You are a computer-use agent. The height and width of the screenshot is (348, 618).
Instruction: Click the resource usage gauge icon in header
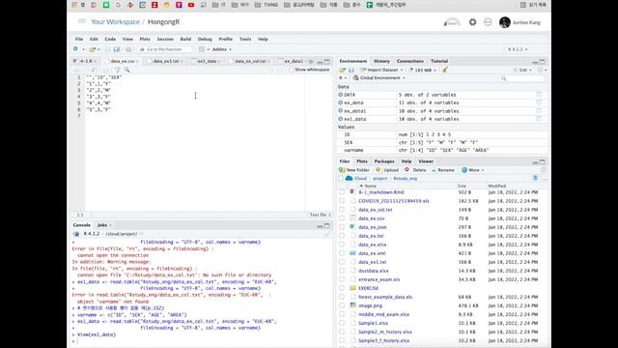(x=452, y=22)
